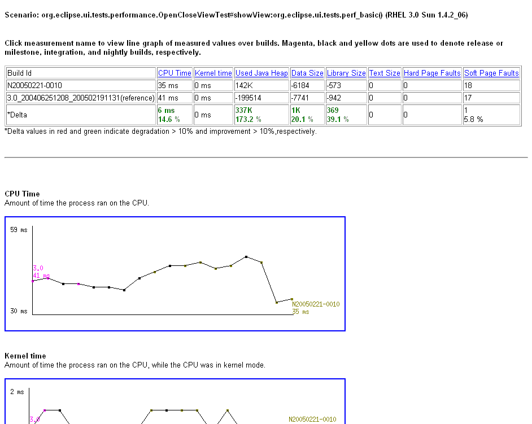Open the CPU Time measurement link
Screen dimensions: 532x424
[175, 73]
